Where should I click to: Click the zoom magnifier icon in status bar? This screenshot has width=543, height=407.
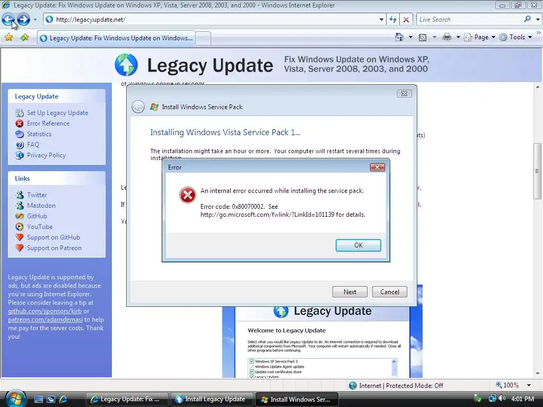[498, 385]
